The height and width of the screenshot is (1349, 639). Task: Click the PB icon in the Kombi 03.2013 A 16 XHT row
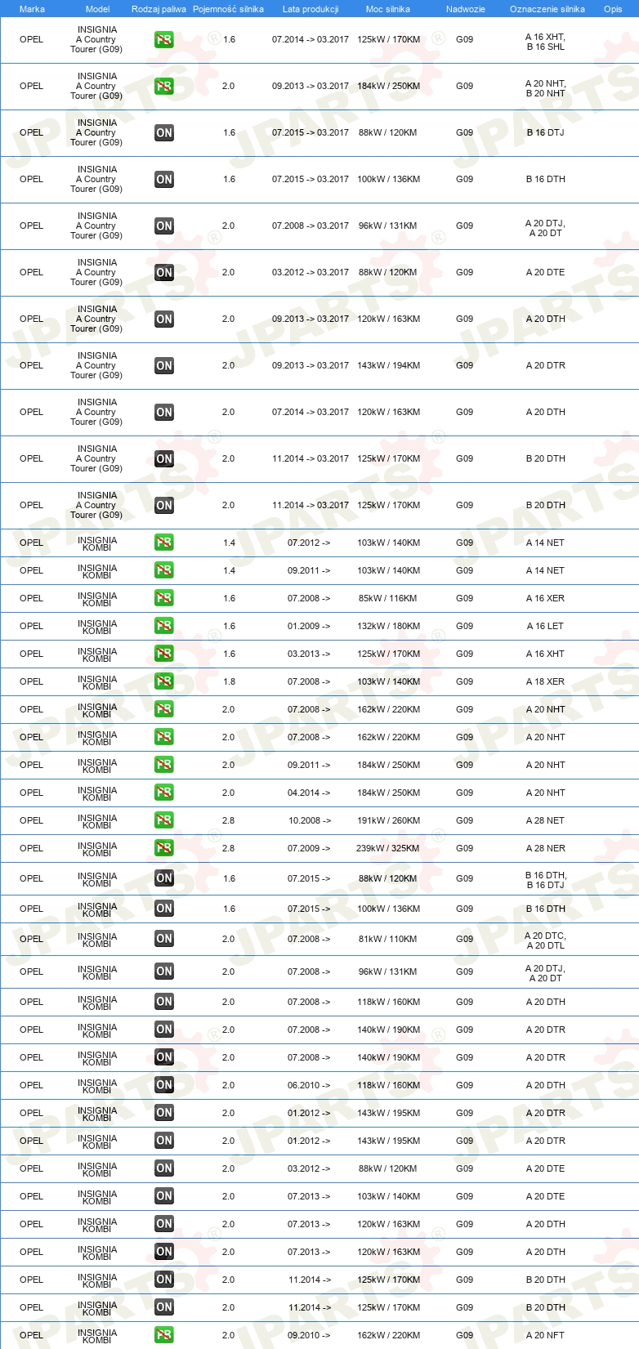click(x=164, y=654)
